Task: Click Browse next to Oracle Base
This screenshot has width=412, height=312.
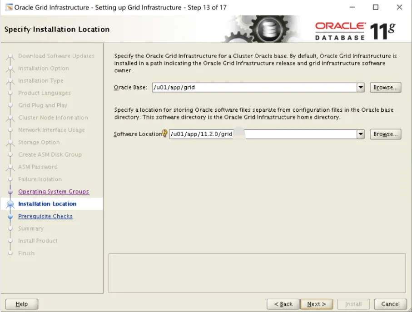Action: pos(385,86)
